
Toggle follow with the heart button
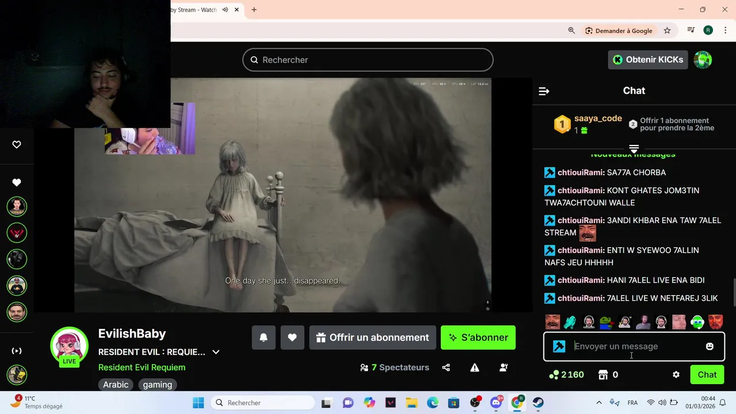(x=292, y=338)
